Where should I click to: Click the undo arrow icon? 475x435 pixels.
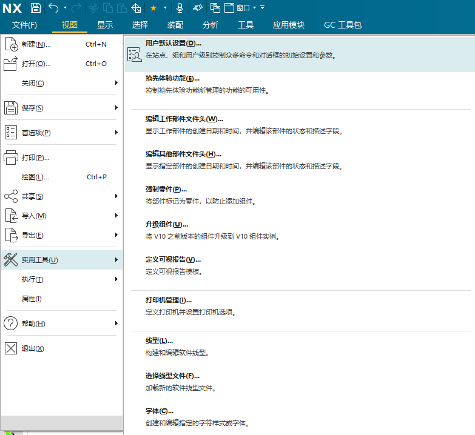pos(53,8)
